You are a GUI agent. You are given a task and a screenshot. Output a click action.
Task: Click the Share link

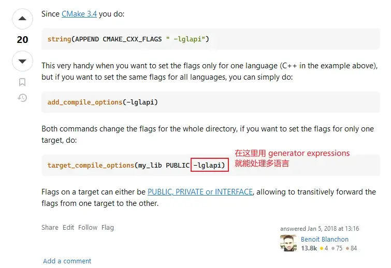[x=50, y=228]
